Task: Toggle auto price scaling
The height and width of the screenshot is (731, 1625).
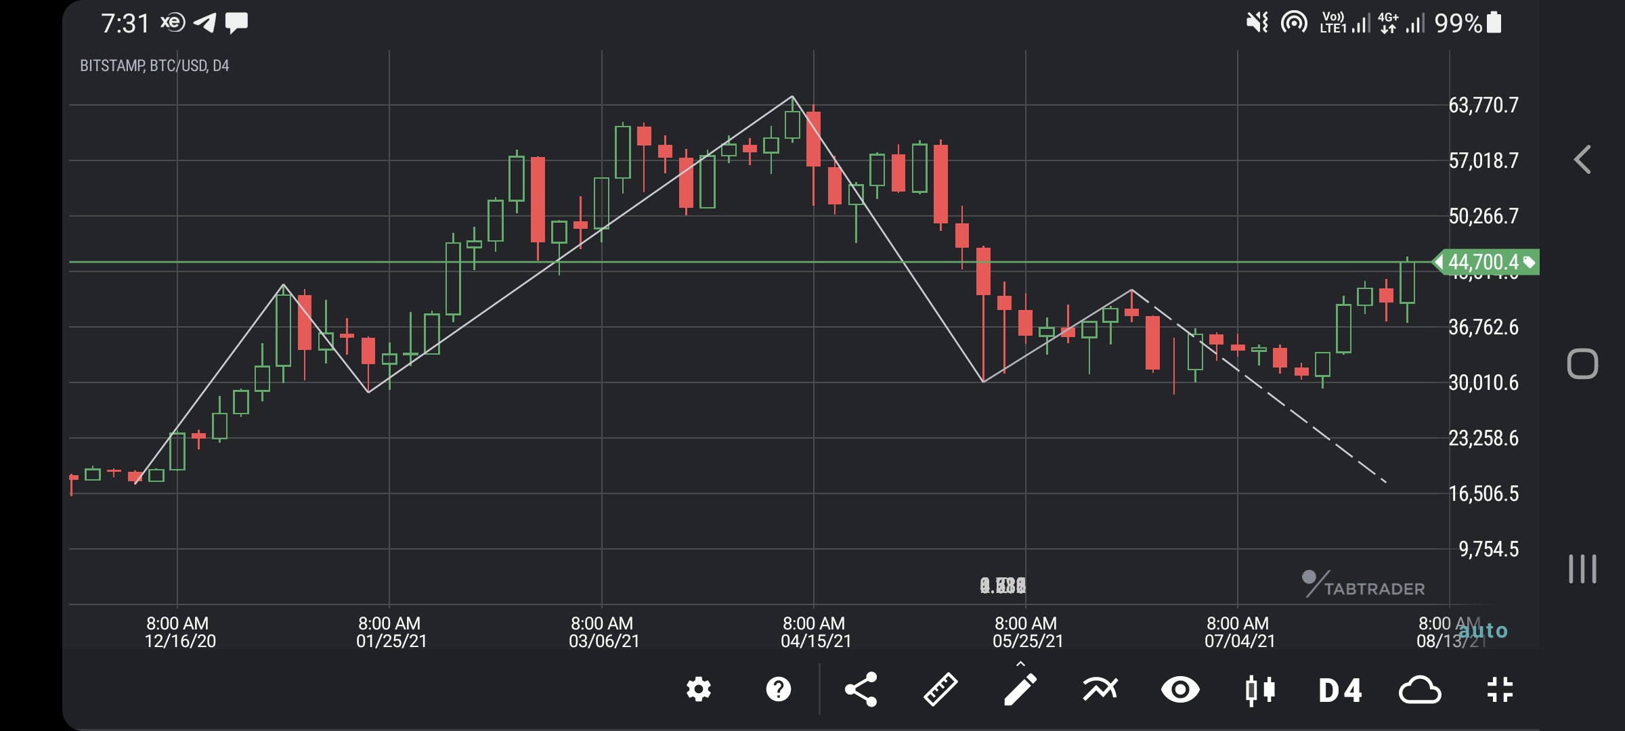Action: (1483, 631)
